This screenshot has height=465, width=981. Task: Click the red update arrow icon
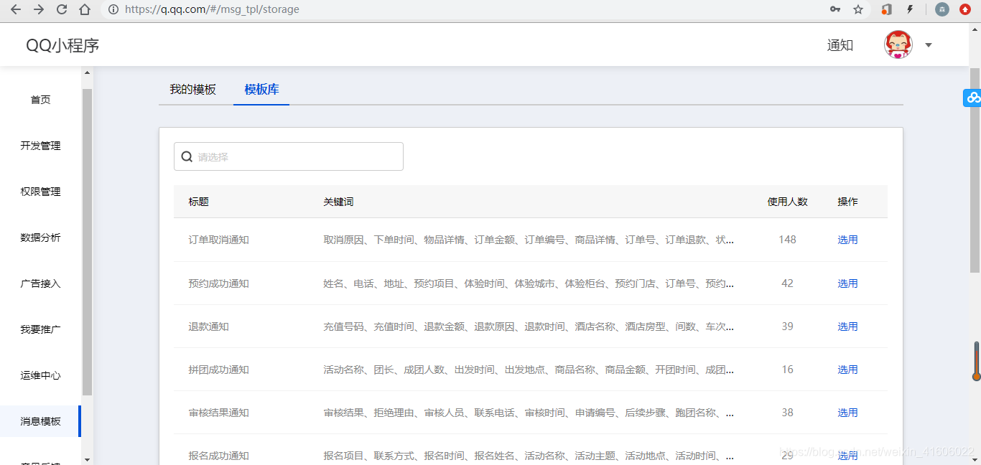click(x=965, y=9)
